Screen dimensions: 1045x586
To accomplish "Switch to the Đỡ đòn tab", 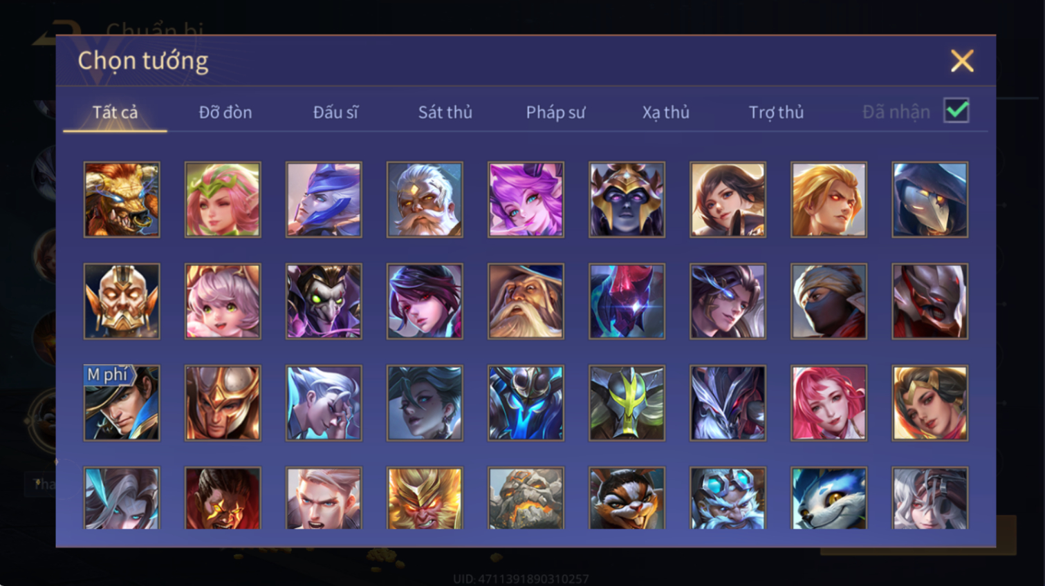I will click(x=225, y=112).
